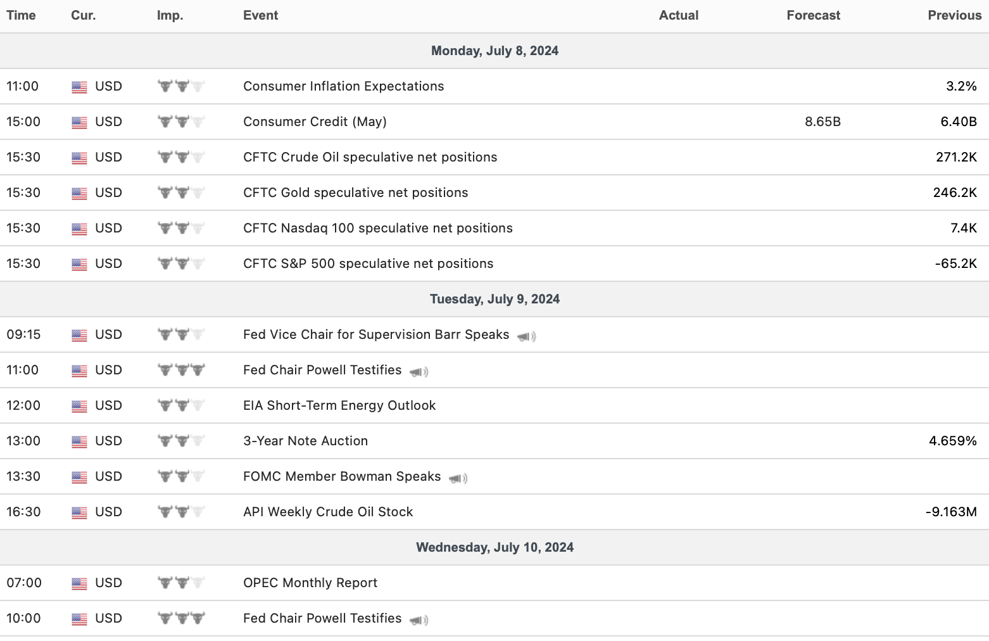Viewport: 989px width, 641px height.
Task: Open CFTC Gold speculative net positions event
Action: pyautogui.click(x=355, y=193)
